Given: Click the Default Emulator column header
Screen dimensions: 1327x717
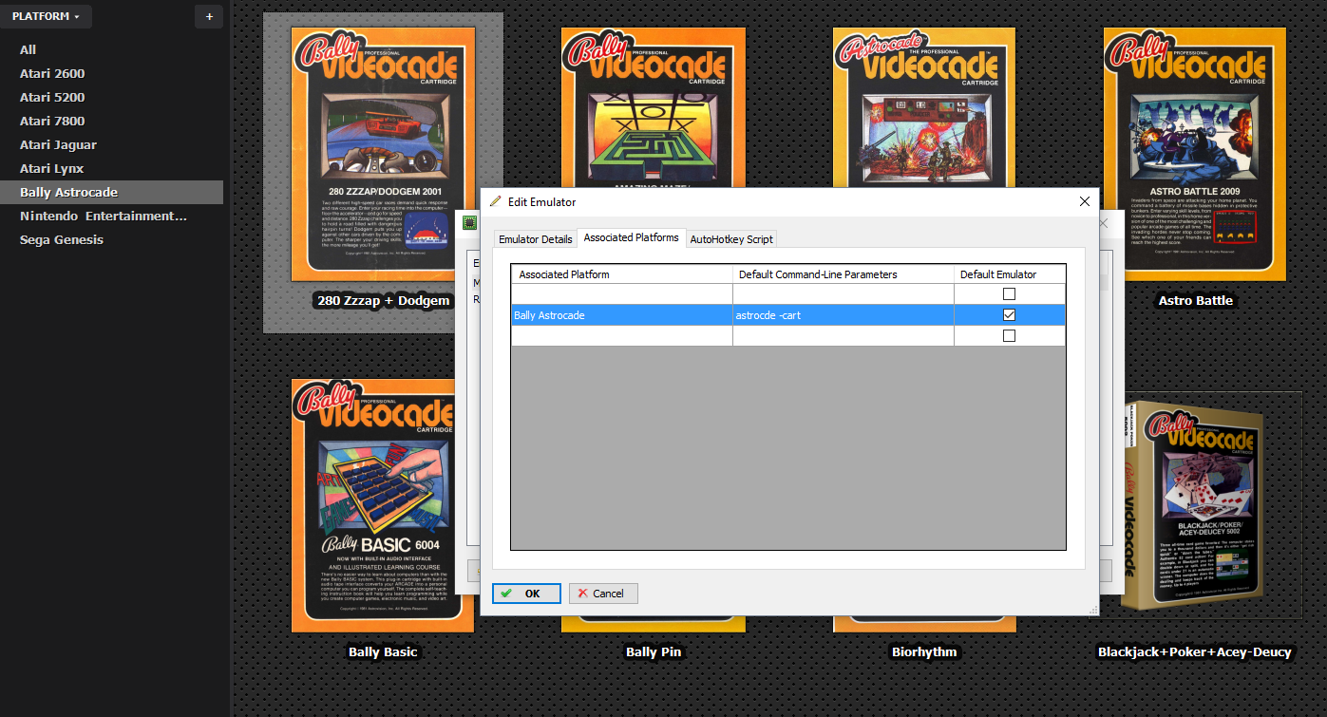Looking at the screenshot, I should (1010, 274).
